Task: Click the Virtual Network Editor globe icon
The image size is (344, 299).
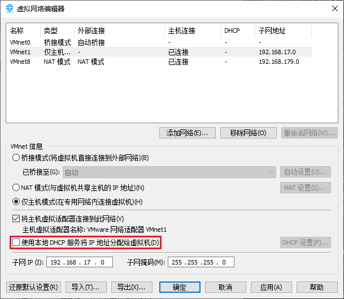Action: (x=10, y=8)
